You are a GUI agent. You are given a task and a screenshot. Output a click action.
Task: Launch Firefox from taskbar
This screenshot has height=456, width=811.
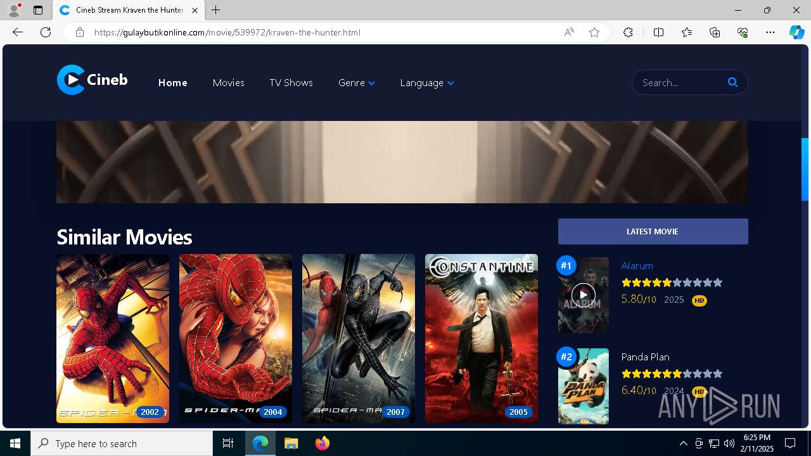(x=322, y=443)
